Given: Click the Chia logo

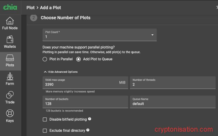Looking at the screenshot, I should [x=10, y=7].
